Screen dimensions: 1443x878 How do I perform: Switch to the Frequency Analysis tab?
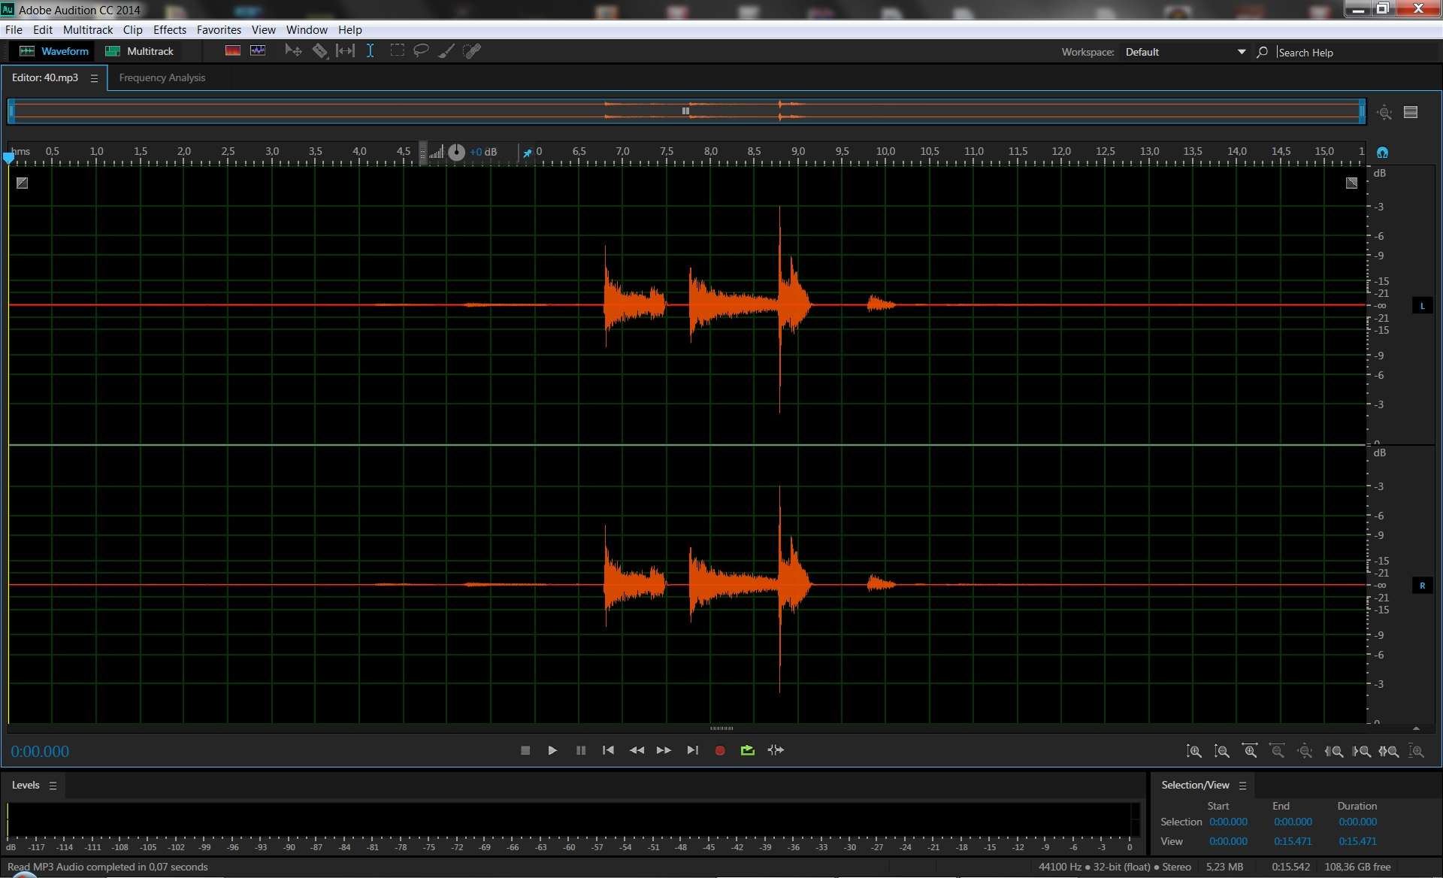pos(162,78)
